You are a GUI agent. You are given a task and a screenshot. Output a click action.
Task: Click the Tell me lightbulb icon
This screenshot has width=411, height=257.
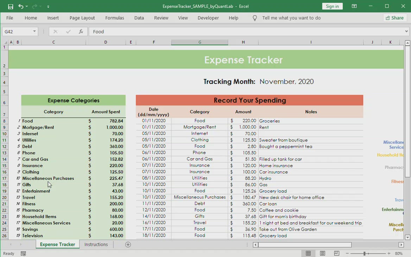[255, 18]
